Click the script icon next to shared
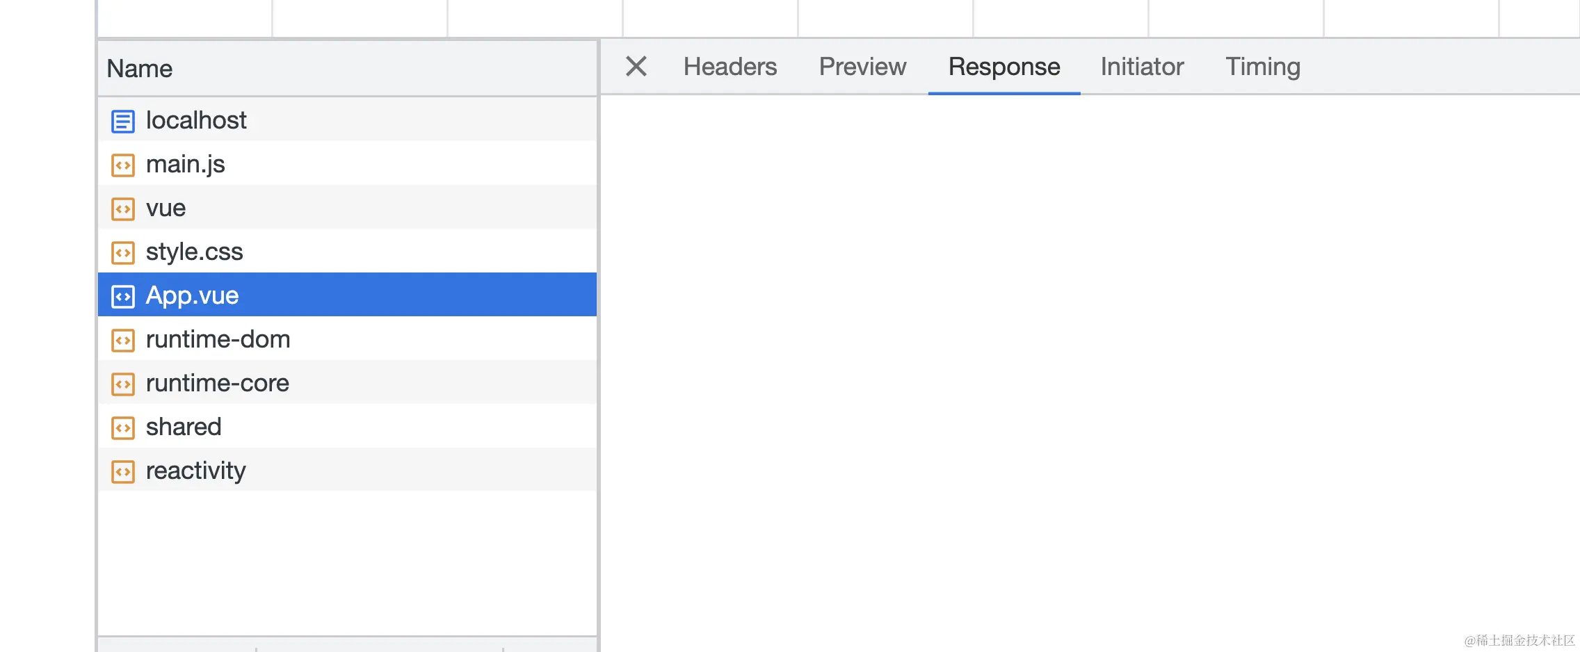 tap(123, 428)
